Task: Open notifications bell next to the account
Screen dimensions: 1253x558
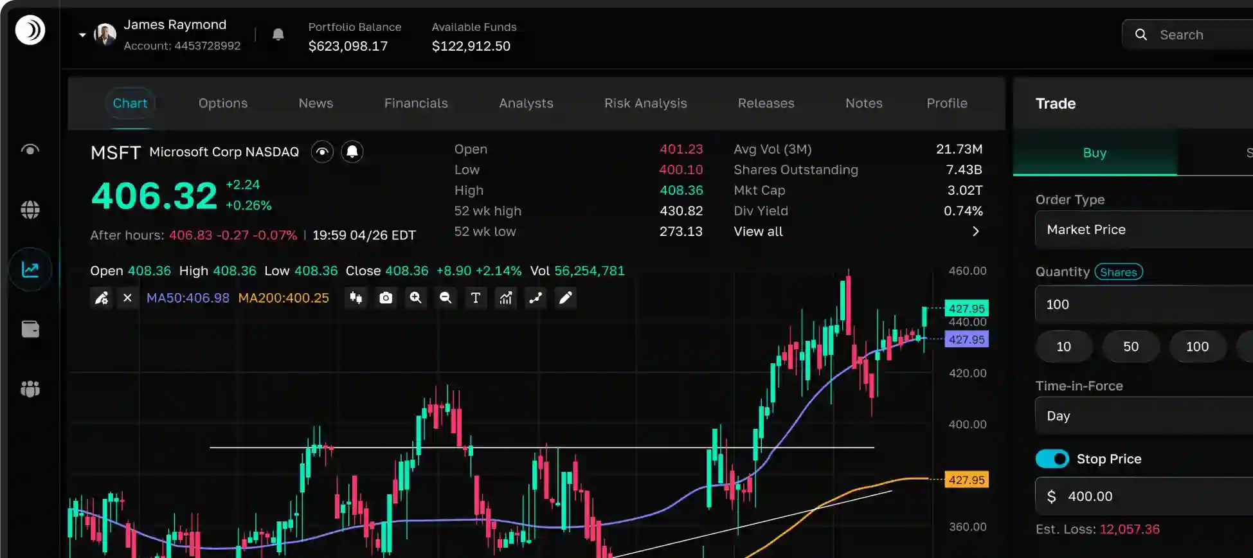Action: (x=278, y=35)
